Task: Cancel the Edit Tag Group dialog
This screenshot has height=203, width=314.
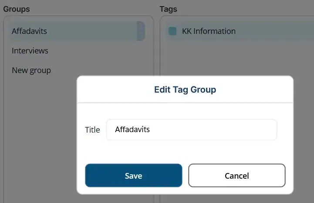Action: pyautogui.click(x=236, y=176)
